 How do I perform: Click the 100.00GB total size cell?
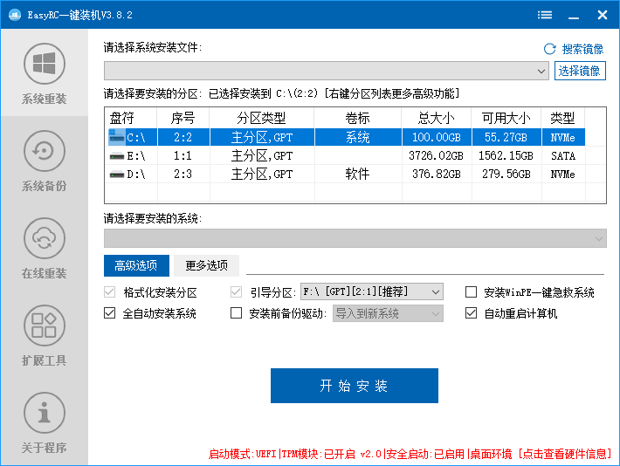(437, 137)
